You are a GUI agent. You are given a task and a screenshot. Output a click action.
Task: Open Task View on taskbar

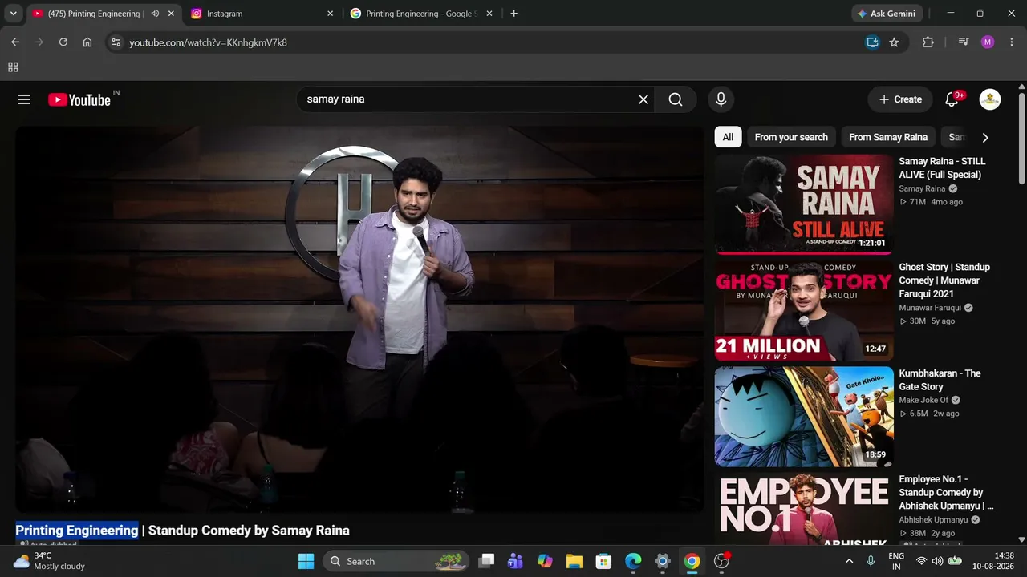click(x=486, y=561)
